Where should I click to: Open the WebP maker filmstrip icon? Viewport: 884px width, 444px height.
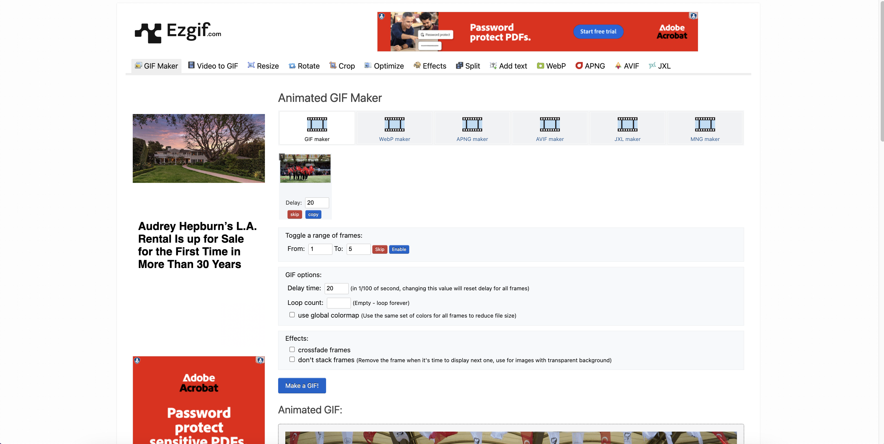pos(394,124)
